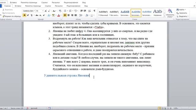Toggle Bold formatting button
196x110 pixels.
24,15
